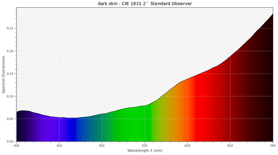Click the 450 tick label on x-axis
The height and width of the screenshot is (155, 278).
(x=59, y=146)
